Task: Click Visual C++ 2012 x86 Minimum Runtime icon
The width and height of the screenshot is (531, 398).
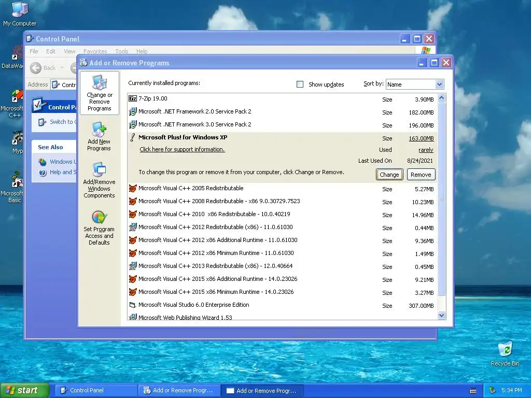Action: [x=133, y=253]
